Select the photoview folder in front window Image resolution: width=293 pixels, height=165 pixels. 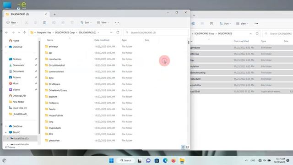click(54, 141)
